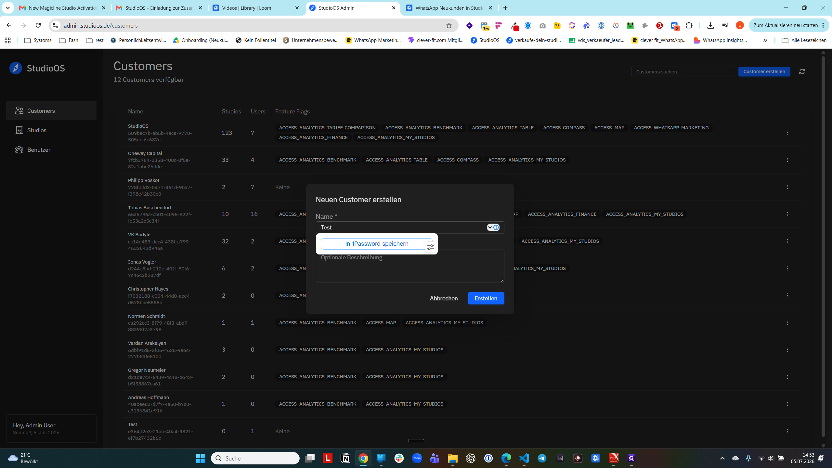Switch to Videos Library Loom tab
Viewport: 832px width, 468px height.
point(255,8)
